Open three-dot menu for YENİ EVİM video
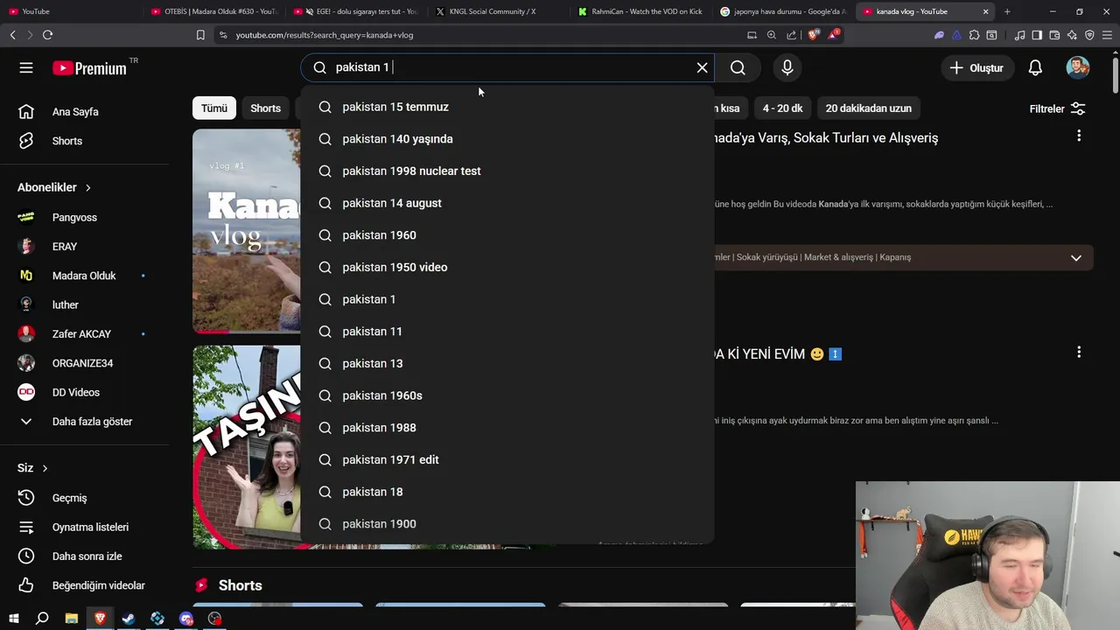Screen dimensions: 1120x630 pos(1079,352)
